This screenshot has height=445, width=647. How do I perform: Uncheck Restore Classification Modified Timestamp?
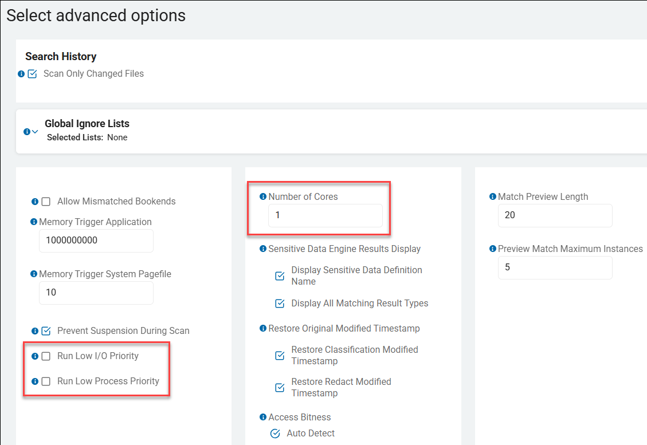coord(280,356)
